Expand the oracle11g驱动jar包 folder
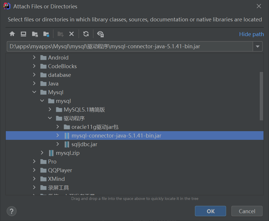The image size is (269, 221). click(x=58, y=127)
